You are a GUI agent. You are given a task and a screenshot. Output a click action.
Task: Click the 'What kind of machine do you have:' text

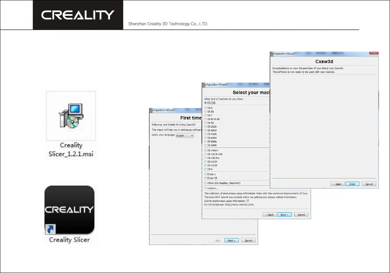tap(224, 99)
